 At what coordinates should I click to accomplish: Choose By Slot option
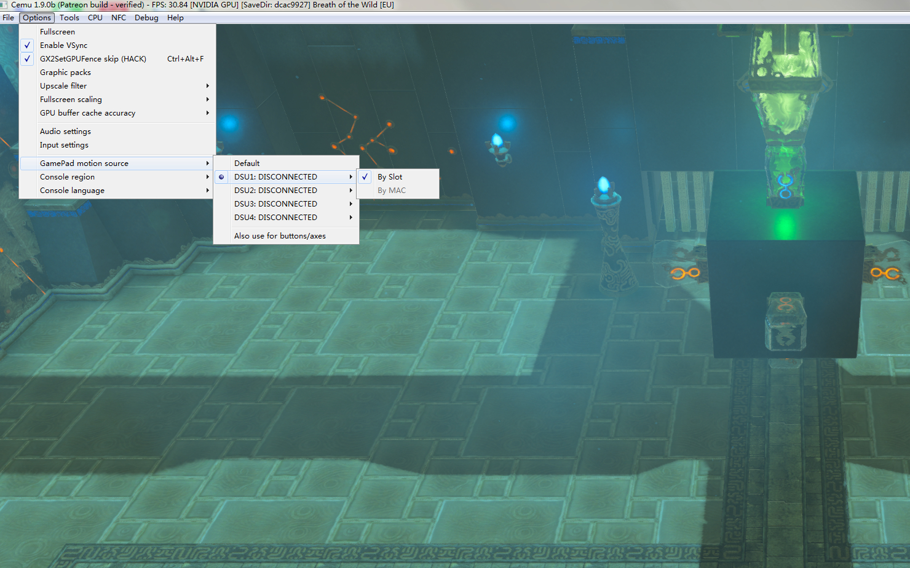[398, 177]
